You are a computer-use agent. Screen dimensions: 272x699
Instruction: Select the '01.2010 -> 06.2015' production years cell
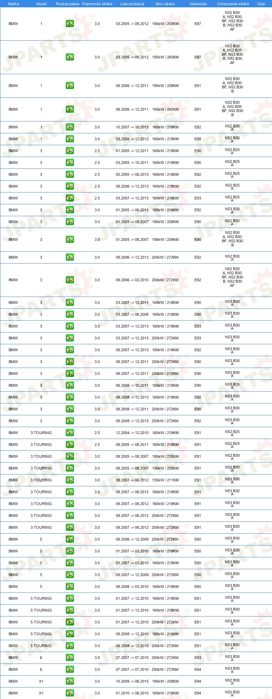click(x=132, y=693)
